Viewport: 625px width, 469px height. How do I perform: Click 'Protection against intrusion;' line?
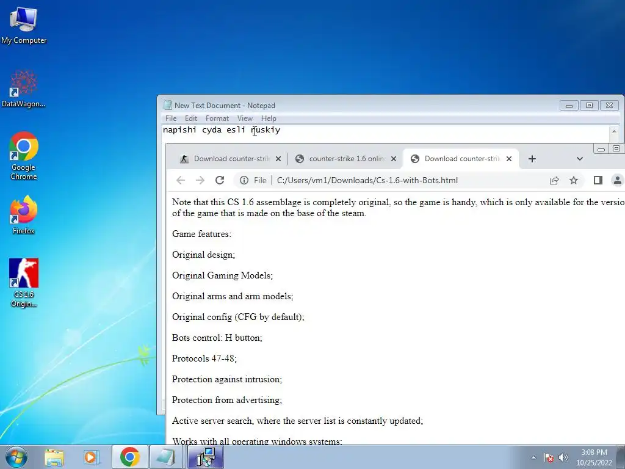click(227, 379)
